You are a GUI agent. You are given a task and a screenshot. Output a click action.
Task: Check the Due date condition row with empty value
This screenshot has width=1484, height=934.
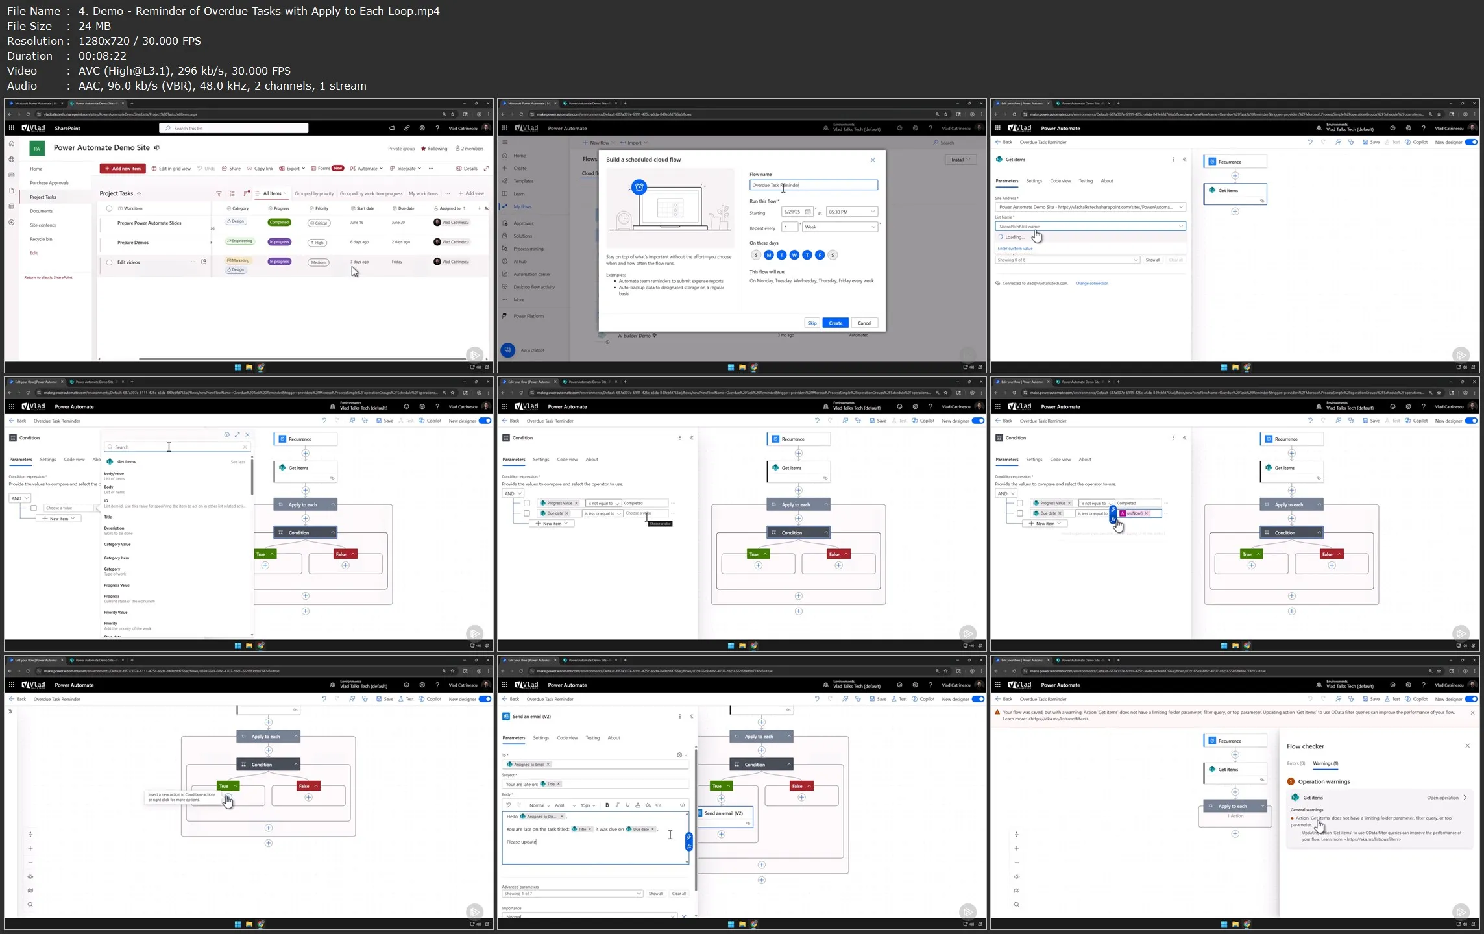tap(527, 513)
